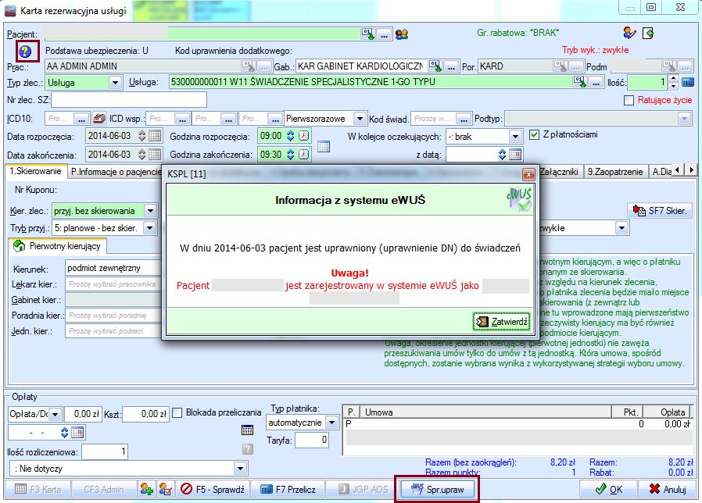
Task: Step the 09:00 start time spinner
Action: [x=291, y=136]
